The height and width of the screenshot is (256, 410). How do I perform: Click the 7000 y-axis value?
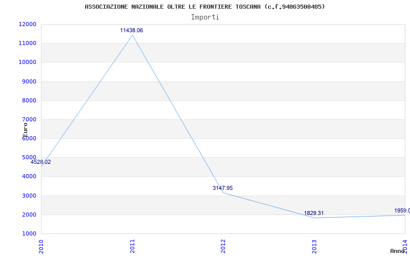pyautogui.click(x=29, y=120)
